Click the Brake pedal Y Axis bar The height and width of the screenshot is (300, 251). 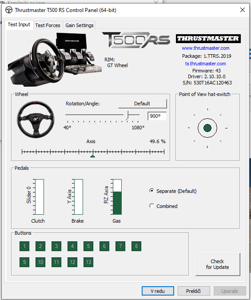tap(79, 197)
